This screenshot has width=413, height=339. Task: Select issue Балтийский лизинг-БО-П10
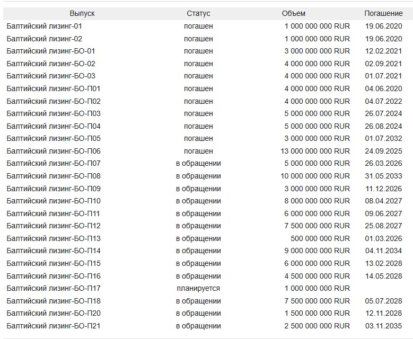54,201
